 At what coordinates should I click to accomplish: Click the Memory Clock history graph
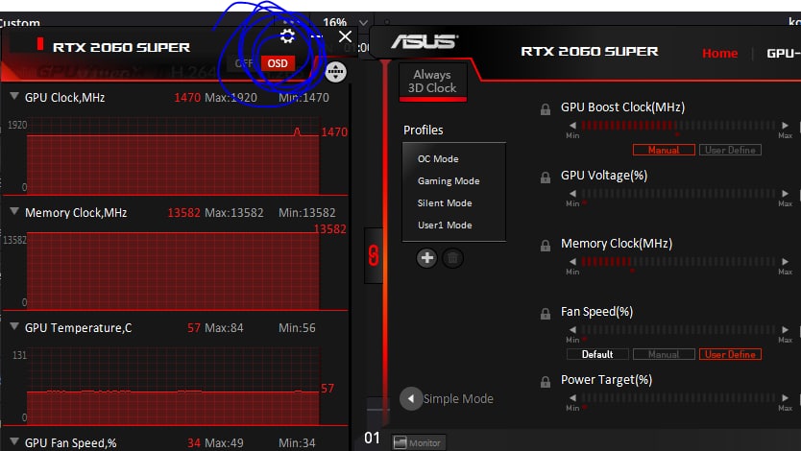173,271
